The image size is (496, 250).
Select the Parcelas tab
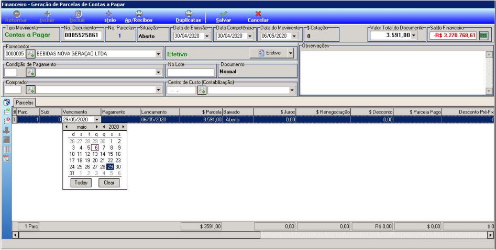click(x=25, y=103)
